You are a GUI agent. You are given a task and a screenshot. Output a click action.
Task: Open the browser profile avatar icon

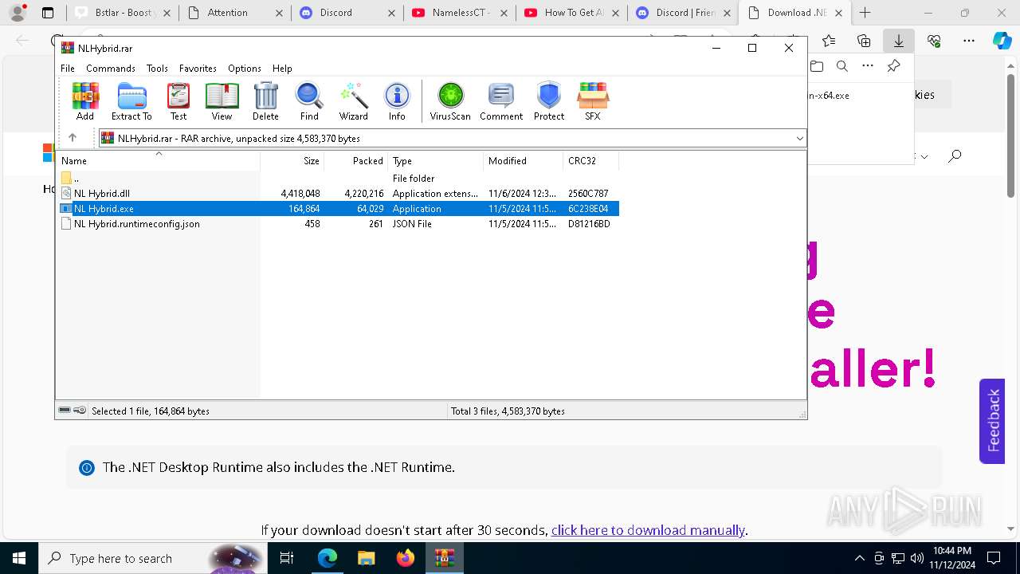pos(18,13)
